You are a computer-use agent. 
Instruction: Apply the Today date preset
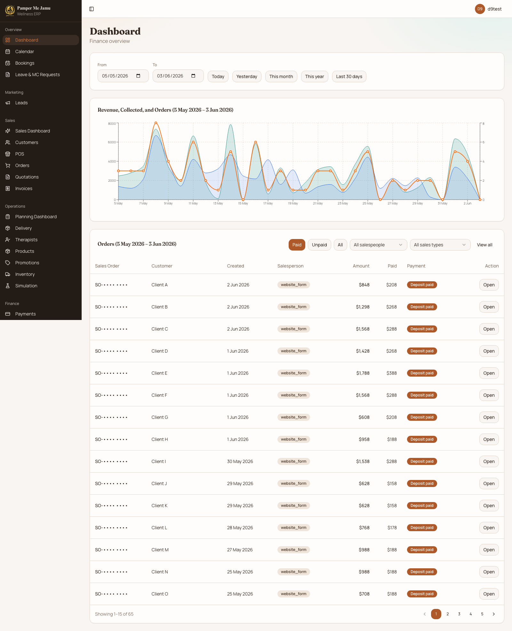[218, 76]
